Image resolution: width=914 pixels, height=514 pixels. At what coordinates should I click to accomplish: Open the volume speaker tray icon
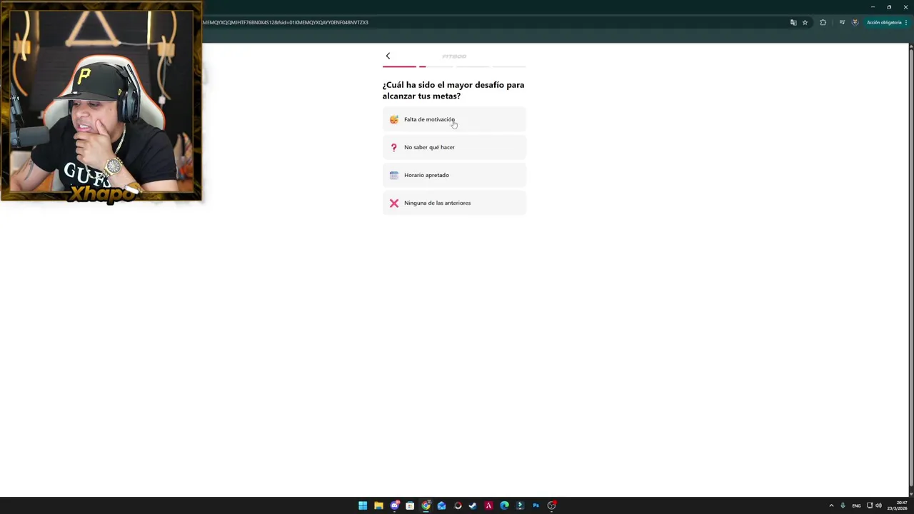point(879,505)
